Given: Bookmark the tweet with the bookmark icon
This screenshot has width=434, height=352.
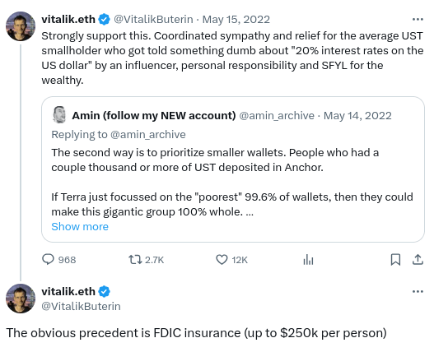Looking at the screenshot, I should coord(395,260).
